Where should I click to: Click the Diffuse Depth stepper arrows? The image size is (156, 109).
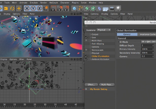[x=153, y=45]
